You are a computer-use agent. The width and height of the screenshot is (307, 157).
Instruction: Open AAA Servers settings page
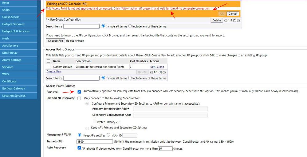(10, 46)
